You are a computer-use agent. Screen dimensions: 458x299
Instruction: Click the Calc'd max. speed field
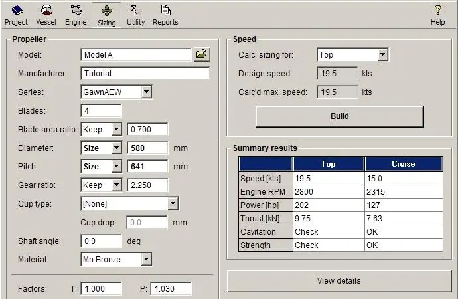pyautogui.click(x=337, y=92)
